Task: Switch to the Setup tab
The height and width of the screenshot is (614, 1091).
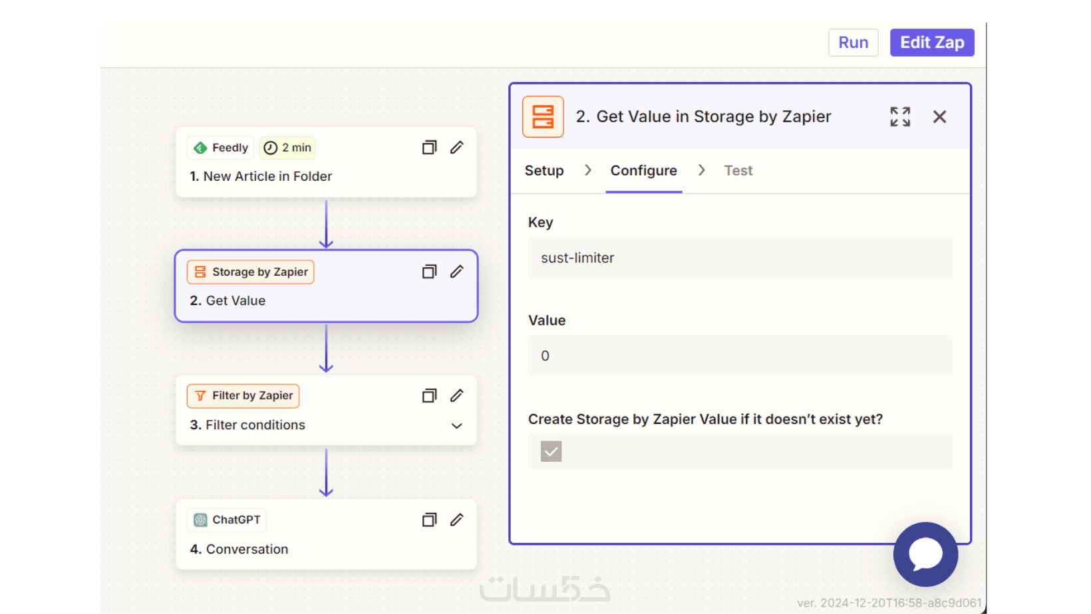Action: point(544,171)
